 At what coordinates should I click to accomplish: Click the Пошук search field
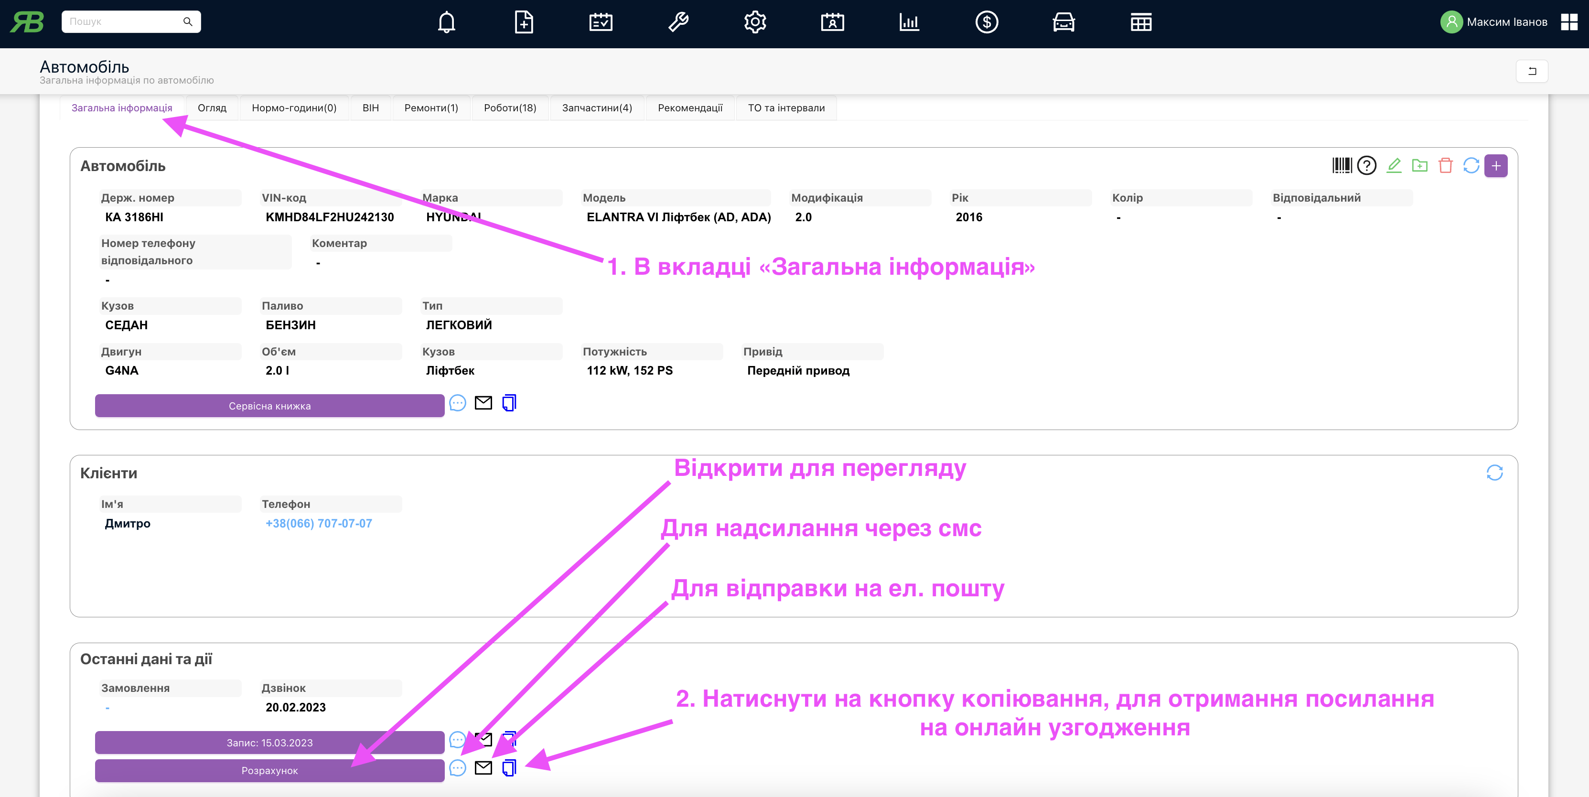click(x=123, y=22)
